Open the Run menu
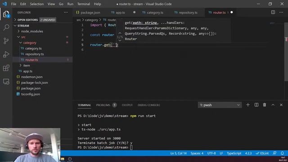Screen dimensions: 288x162 [x=70, y=4]
